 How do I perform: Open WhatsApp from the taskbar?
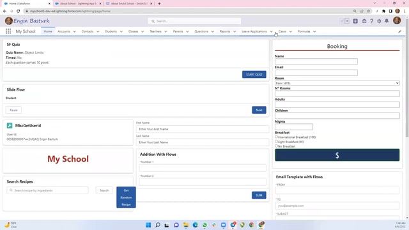(204, 225)
